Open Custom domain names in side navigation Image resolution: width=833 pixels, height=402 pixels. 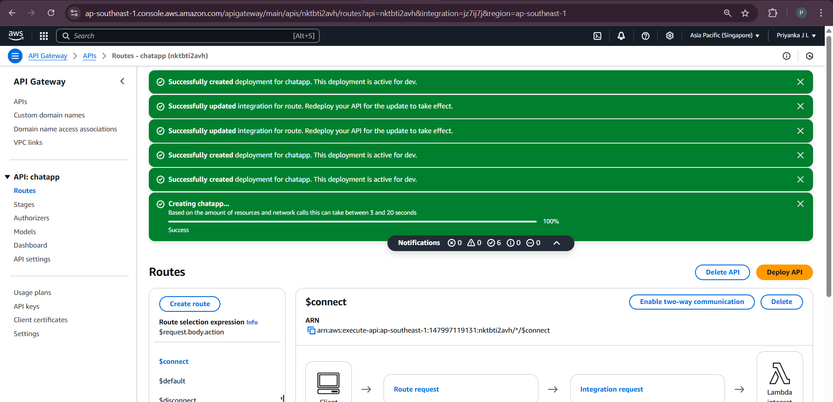(49, 115)
